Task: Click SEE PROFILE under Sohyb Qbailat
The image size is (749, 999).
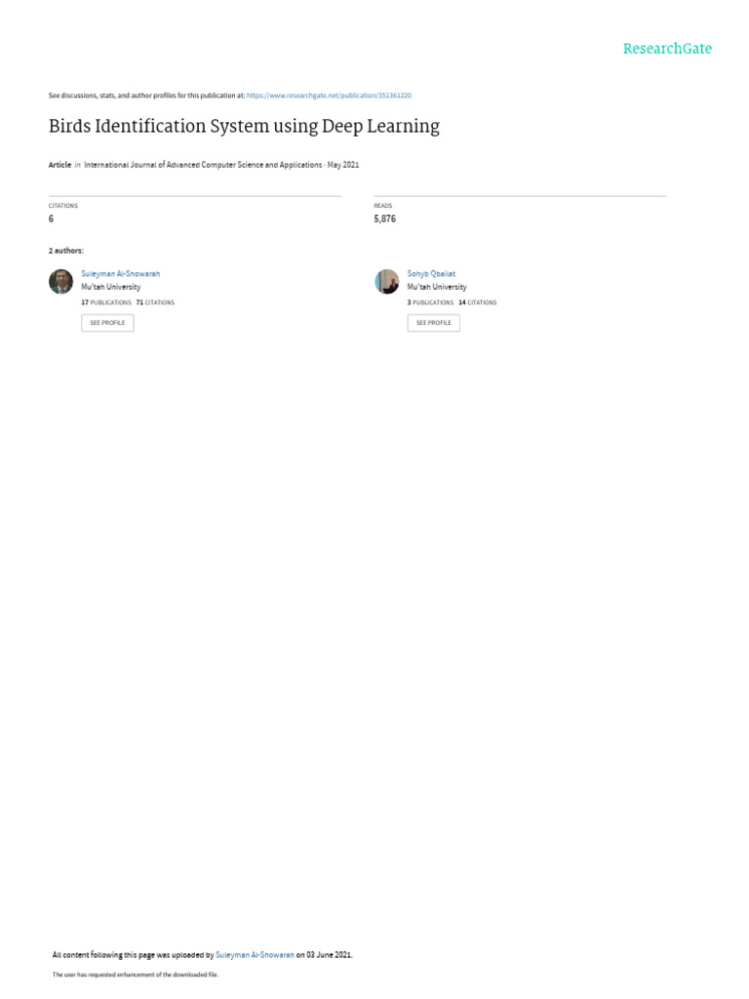Action: tap(434, 323)
